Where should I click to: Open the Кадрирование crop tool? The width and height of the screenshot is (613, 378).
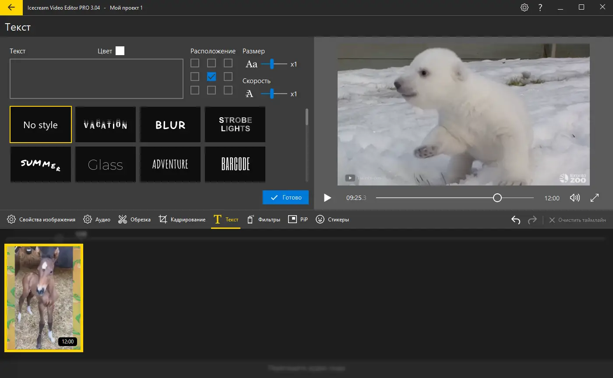[x=182, y=220]
